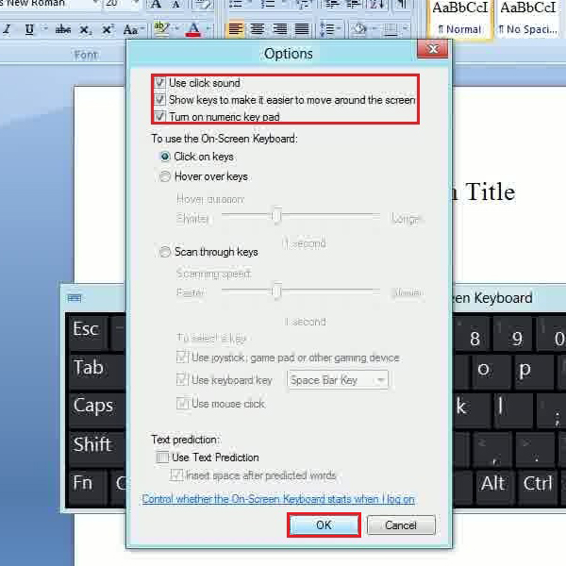Confirm the options with OK
Screen dimensions: 566x566
[x=324, y=525]
